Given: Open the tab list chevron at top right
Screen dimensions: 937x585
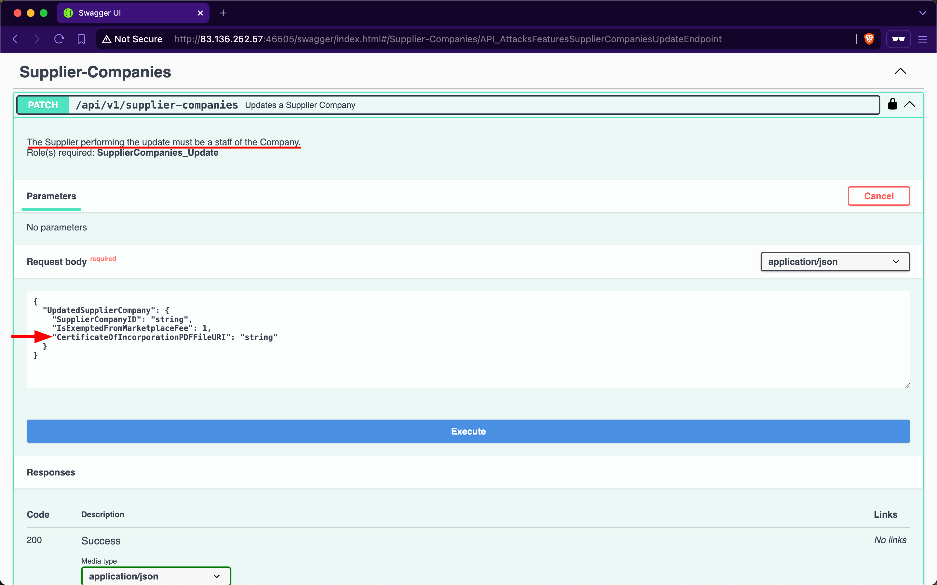Looking at the screenshot, I should coord(923,13).
